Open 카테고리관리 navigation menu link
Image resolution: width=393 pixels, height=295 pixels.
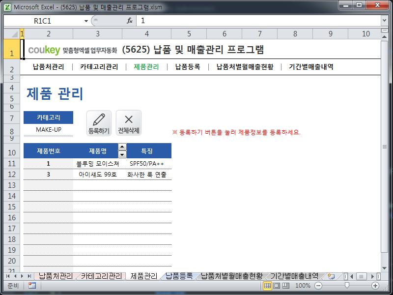(x=99, y=67)
